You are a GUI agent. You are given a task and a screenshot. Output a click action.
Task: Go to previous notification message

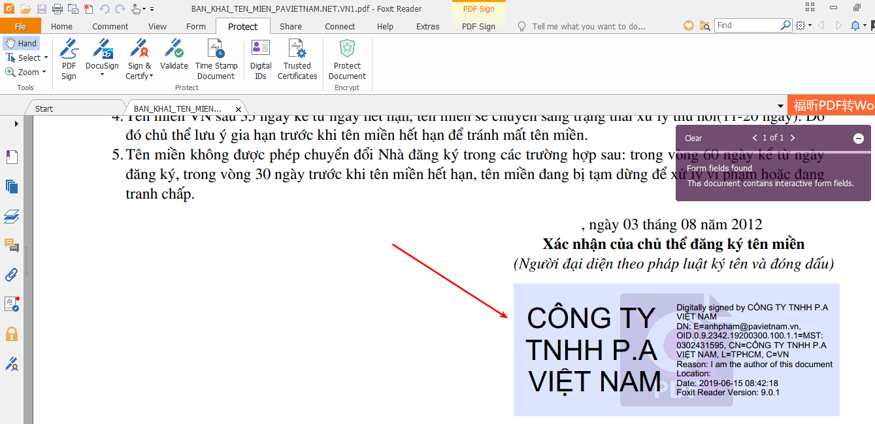pos(755,138)
